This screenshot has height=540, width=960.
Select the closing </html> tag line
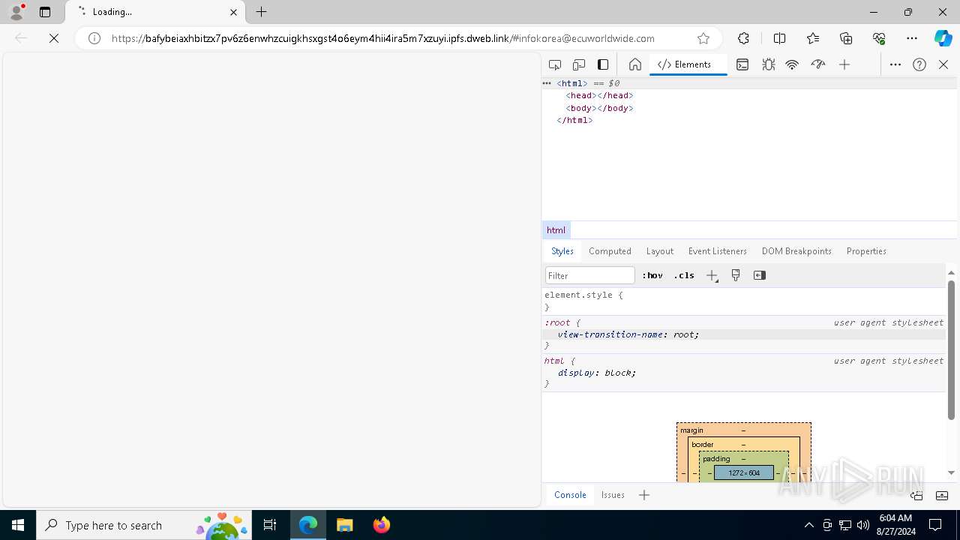point(574,120)
